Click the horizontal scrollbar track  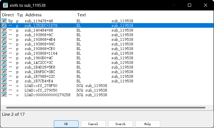coord(106,108)
